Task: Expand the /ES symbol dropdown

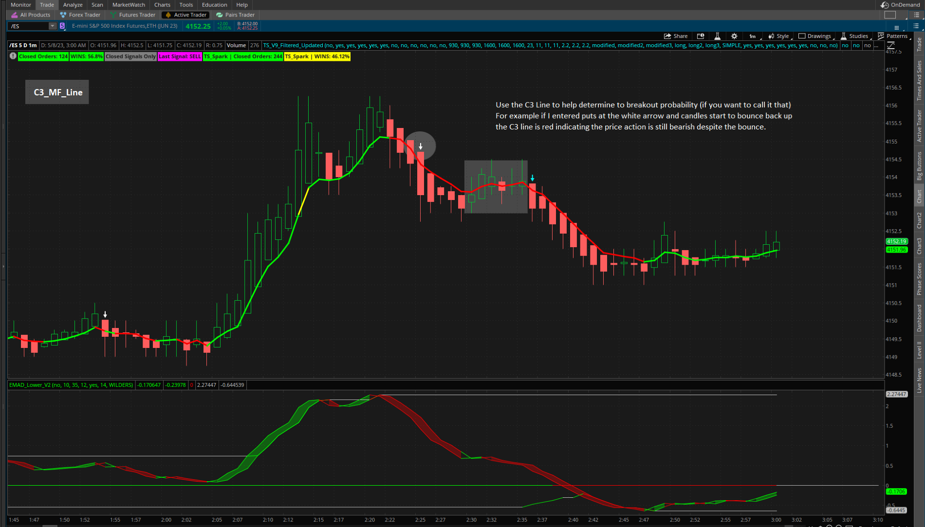Action: [x=52, y=26]
